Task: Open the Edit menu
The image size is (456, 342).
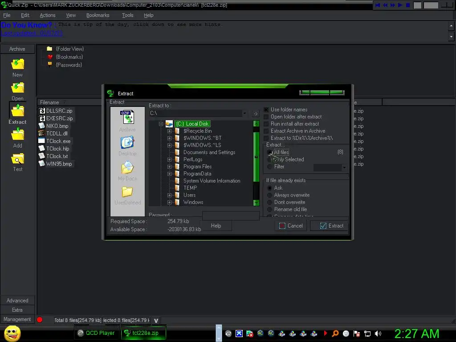Action: 25,15
